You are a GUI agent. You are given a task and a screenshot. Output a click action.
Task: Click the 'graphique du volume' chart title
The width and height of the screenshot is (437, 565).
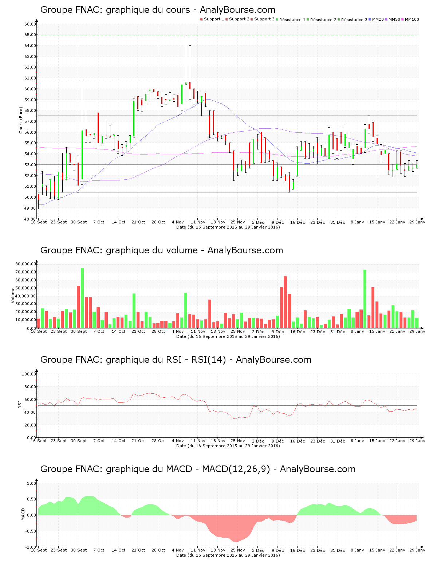pos(162,250)
